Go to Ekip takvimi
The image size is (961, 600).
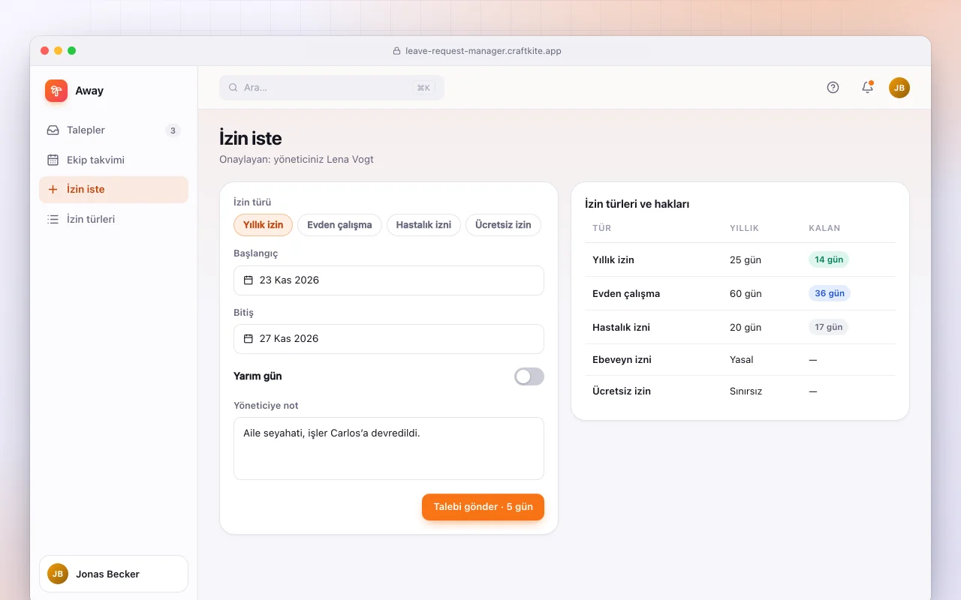113,160
